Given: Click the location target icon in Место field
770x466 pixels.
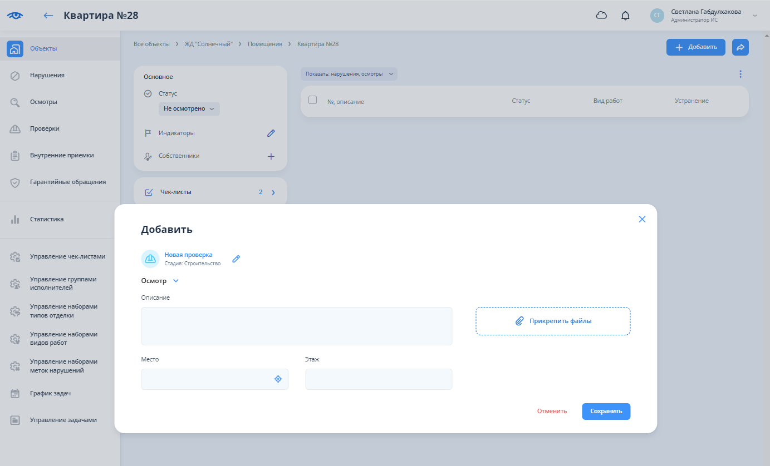Looking at the screenshot, I should point(278,379).
